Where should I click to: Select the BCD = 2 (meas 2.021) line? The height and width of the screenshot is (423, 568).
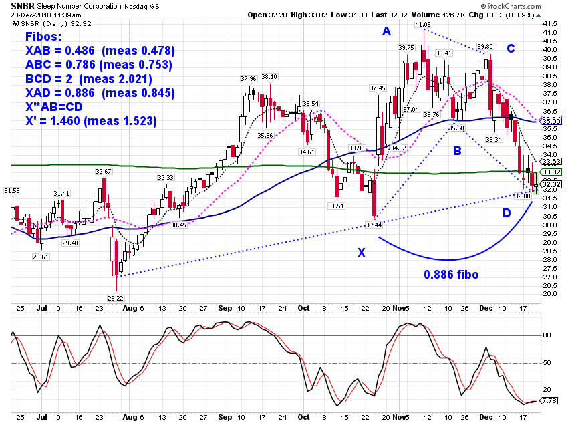point(89,79)
